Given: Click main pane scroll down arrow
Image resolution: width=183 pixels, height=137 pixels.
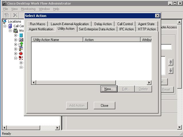Looking at the screenshot, I should [180, 127].
